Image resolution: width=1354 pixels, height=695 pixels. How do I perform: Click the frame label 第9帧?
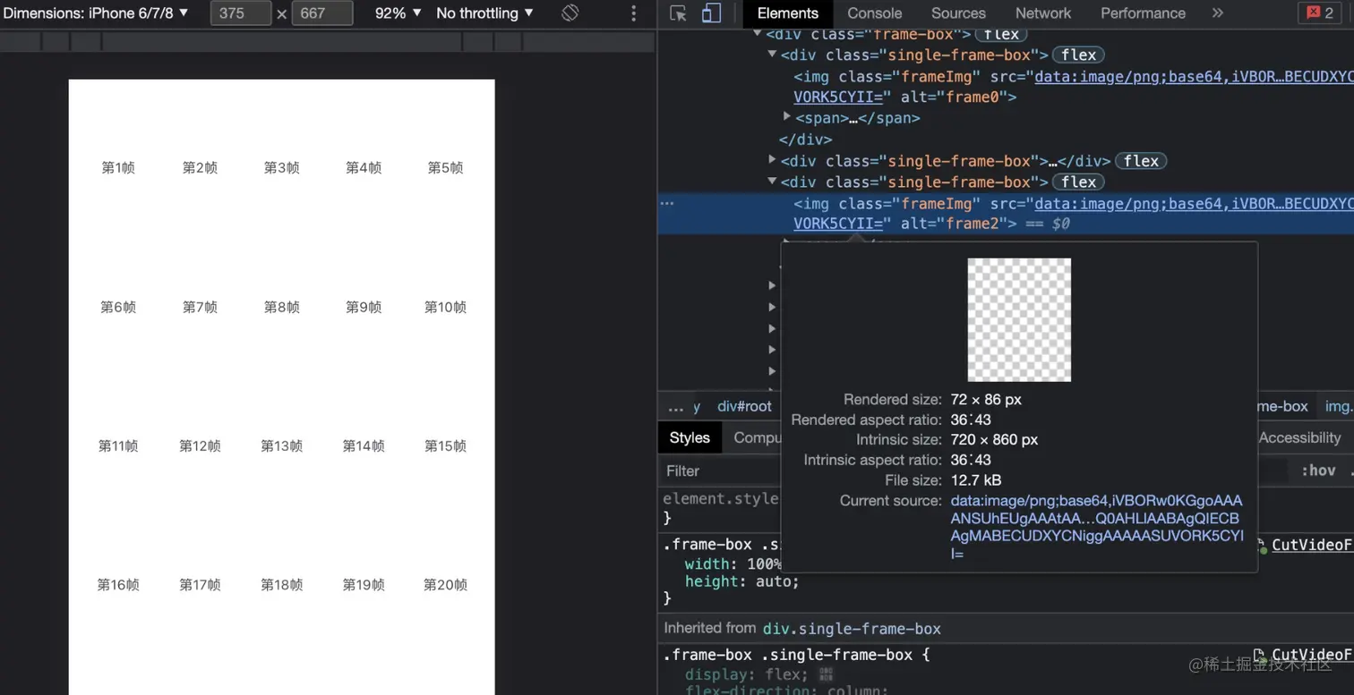[364, 307]
